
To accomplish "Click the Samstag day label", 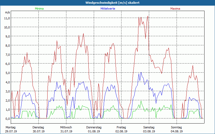I will [x=149, y=128].
